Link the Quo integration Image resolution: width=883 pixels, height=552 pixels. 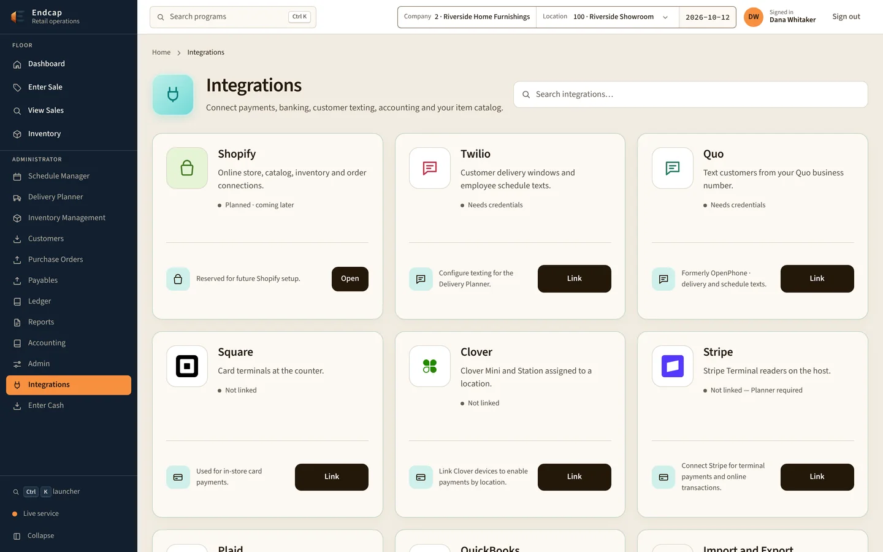[817, 278]
